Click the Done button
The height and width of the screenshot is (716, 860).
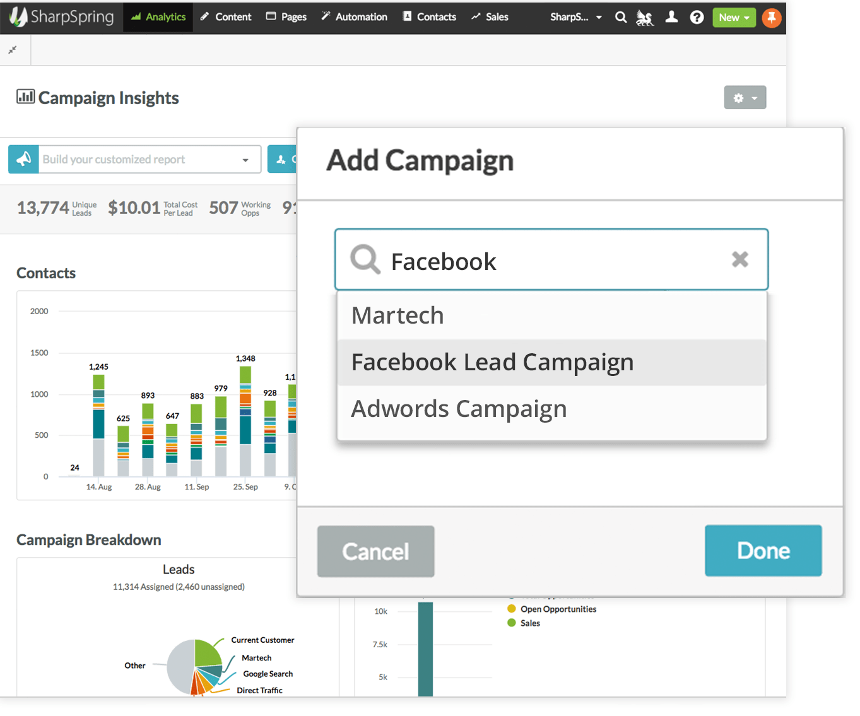pos(763,551)
